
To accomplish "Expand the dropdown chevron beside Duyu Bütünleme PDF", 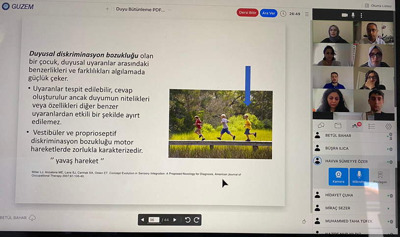I will [170, 10].
